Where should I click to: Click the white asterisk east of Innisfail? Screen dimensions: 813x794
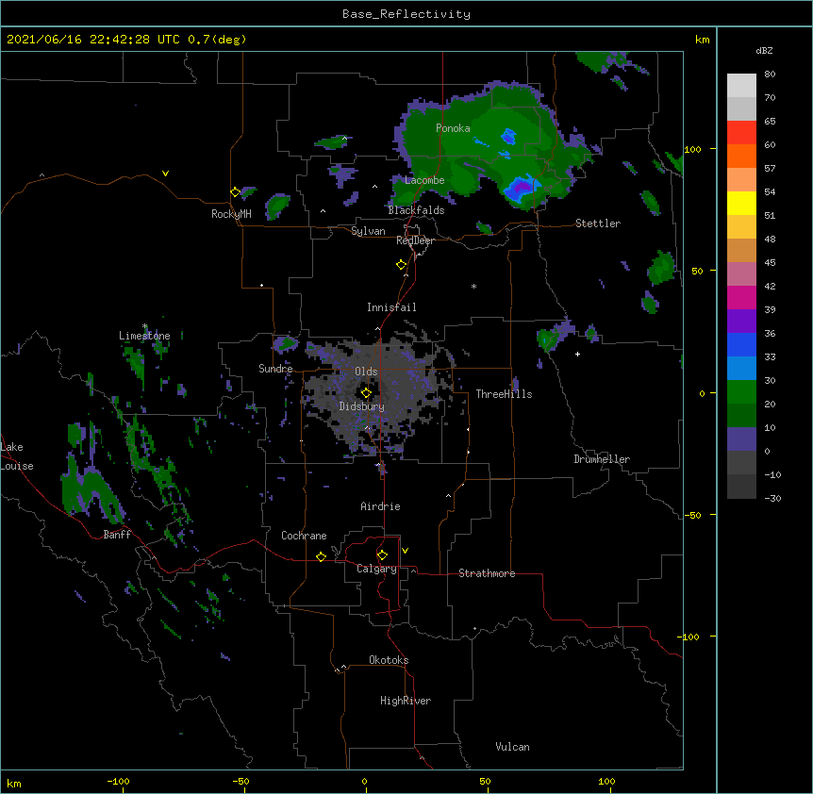[473, 286]
